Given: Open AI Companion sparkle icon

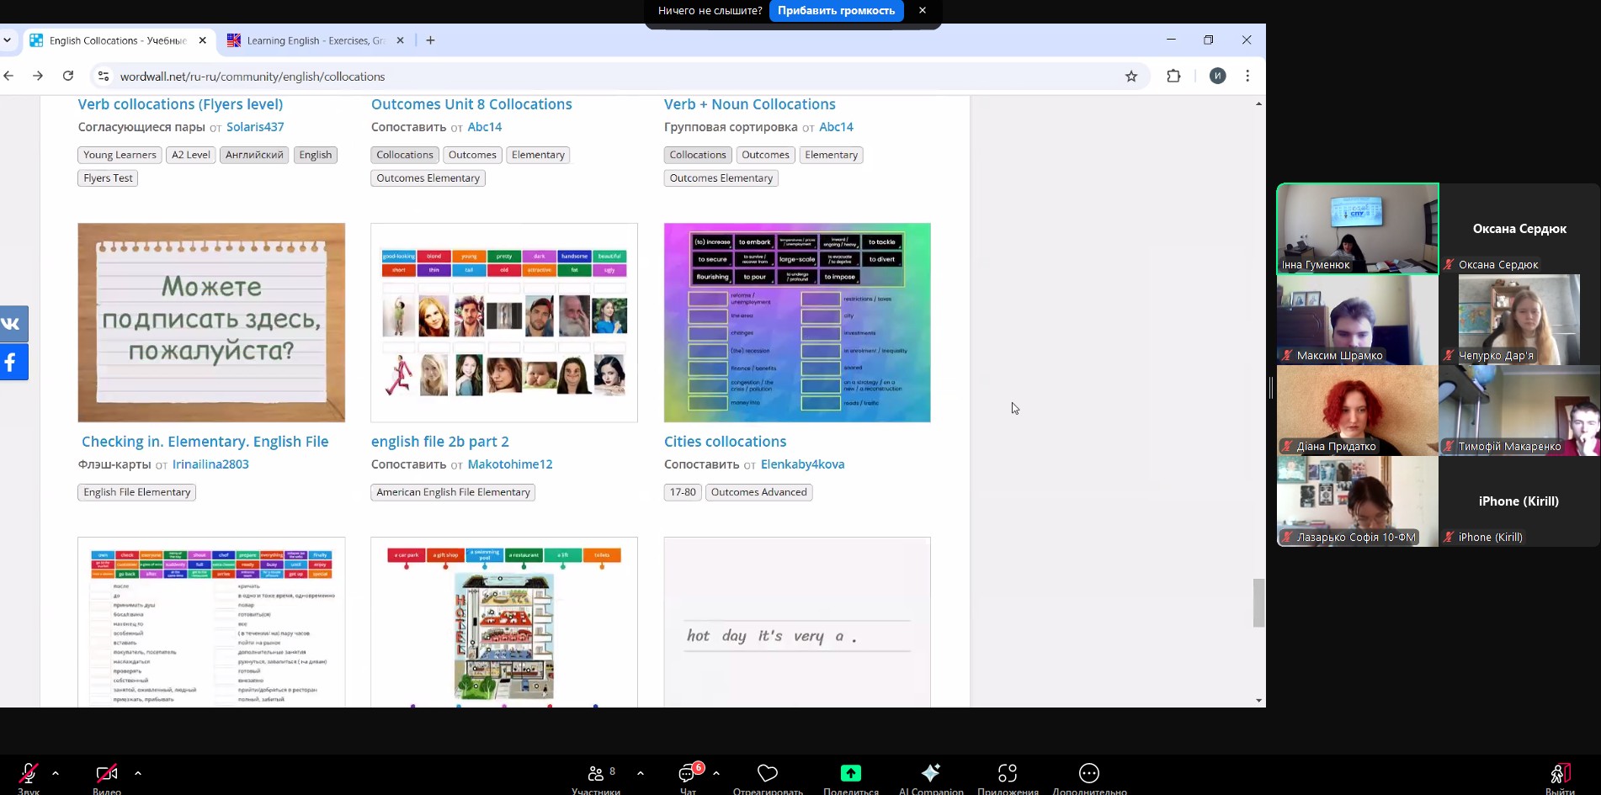Looking at the screenshot, I should click(931, 773).
